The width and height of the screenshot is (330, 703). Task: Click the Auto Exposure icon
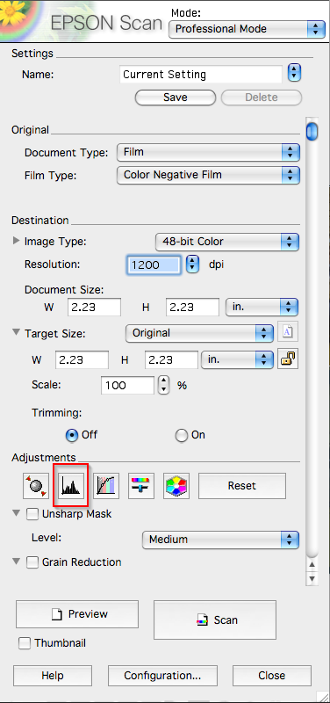36,486
